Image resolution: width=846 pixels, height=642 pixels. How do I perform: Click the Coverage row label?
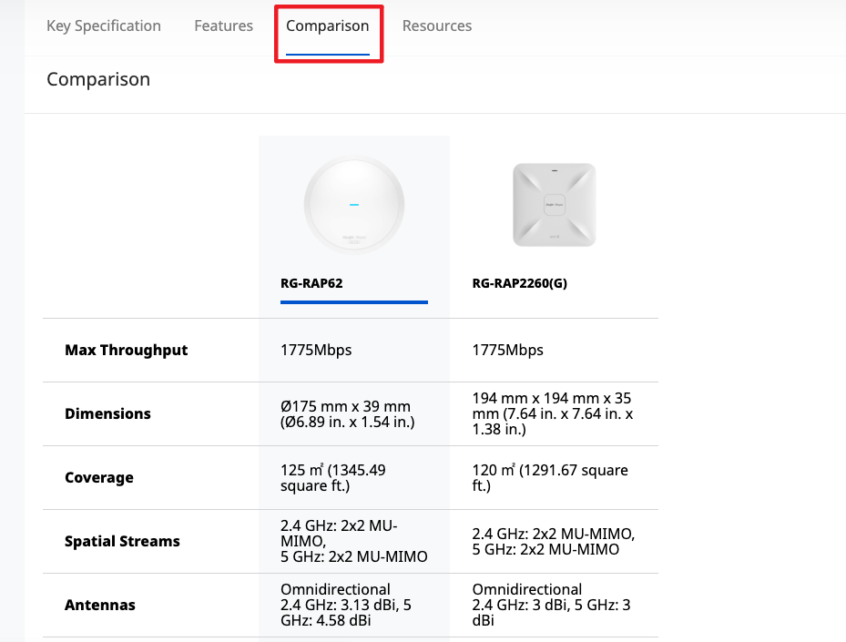98,478
